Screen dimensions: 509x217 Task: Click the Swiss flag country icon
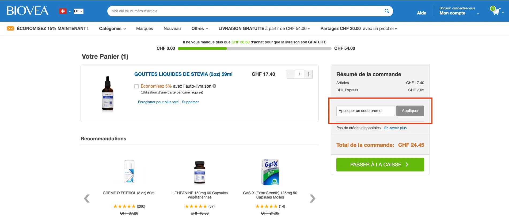pos(62,11)
